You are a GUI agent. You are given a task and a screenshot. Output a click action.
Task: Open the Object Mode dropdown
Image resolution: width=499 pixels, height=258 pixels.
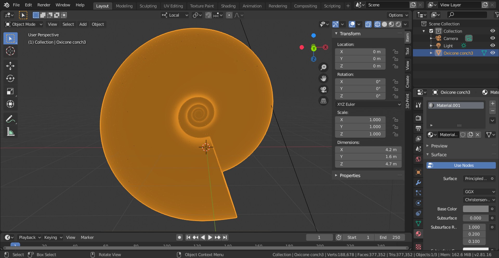[24, 24]
